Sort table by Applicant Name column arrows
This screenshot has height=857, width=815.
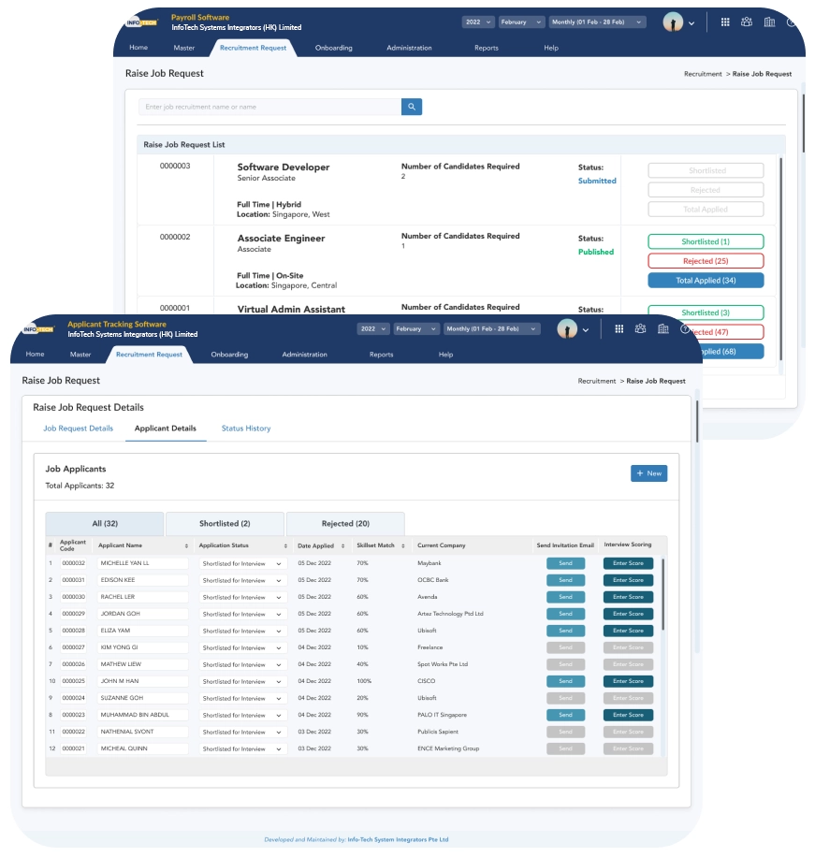coord(186,545)
